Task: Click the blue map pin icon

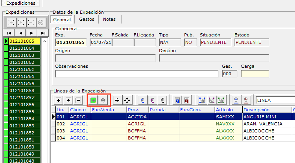Action: (237, 100)
